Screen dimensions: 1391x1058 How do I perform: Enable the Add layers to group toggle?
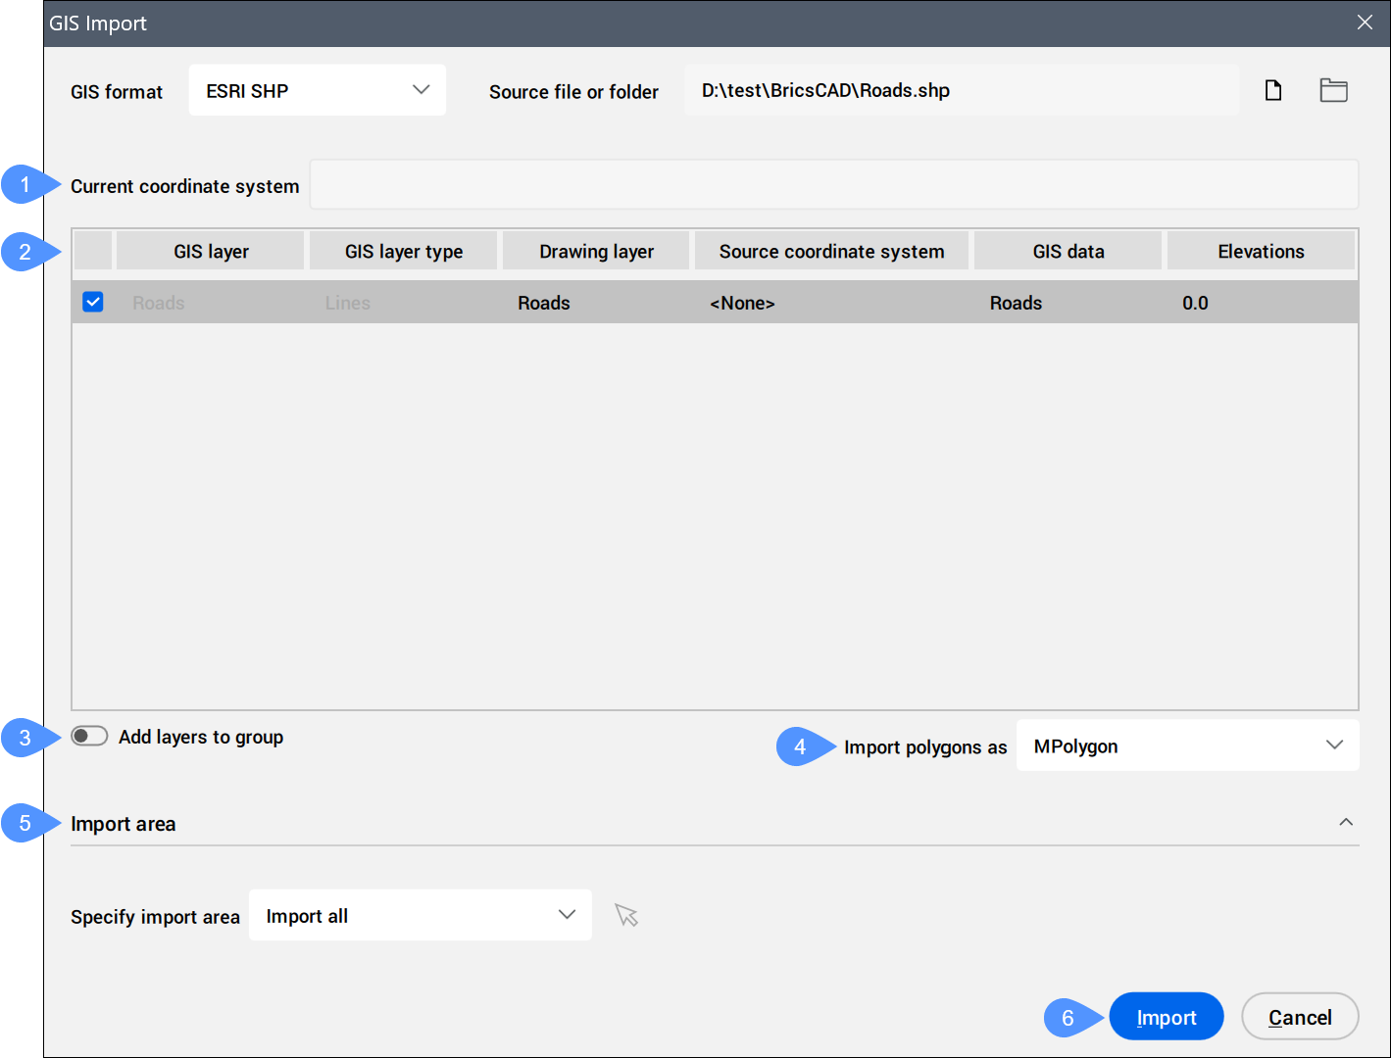click(89, 737)
